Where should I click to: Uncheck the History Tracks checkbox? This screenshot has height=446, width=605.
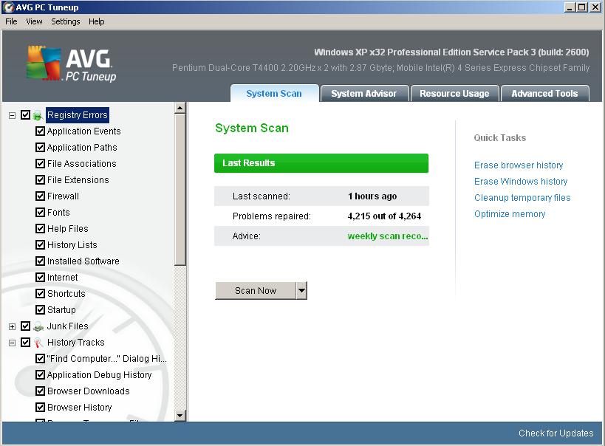click(25, 342)
